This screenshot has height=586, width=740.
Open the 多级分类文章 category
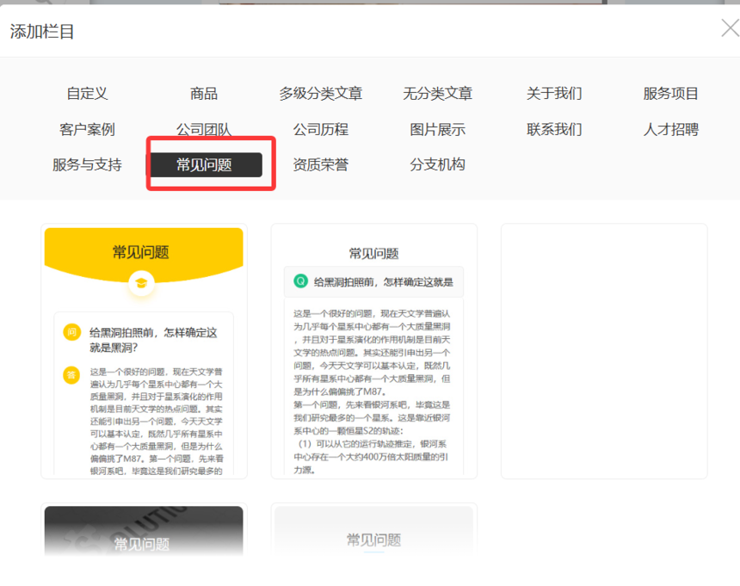pyautogui.click(x=320, y=94)
